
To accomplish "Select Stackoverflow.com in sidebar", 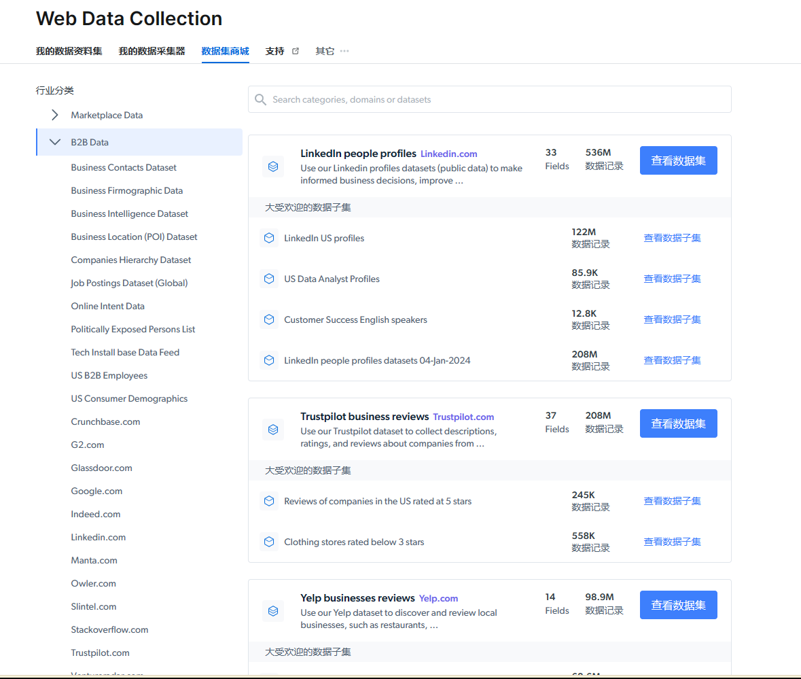I will tap(109, 630).
